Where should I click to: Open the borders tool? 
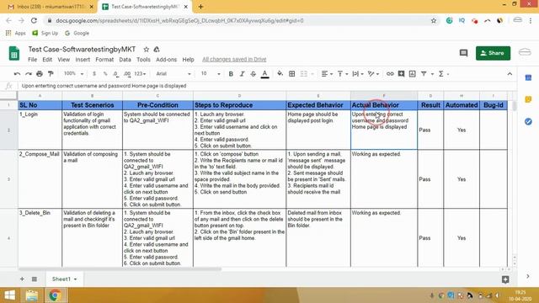292,74
